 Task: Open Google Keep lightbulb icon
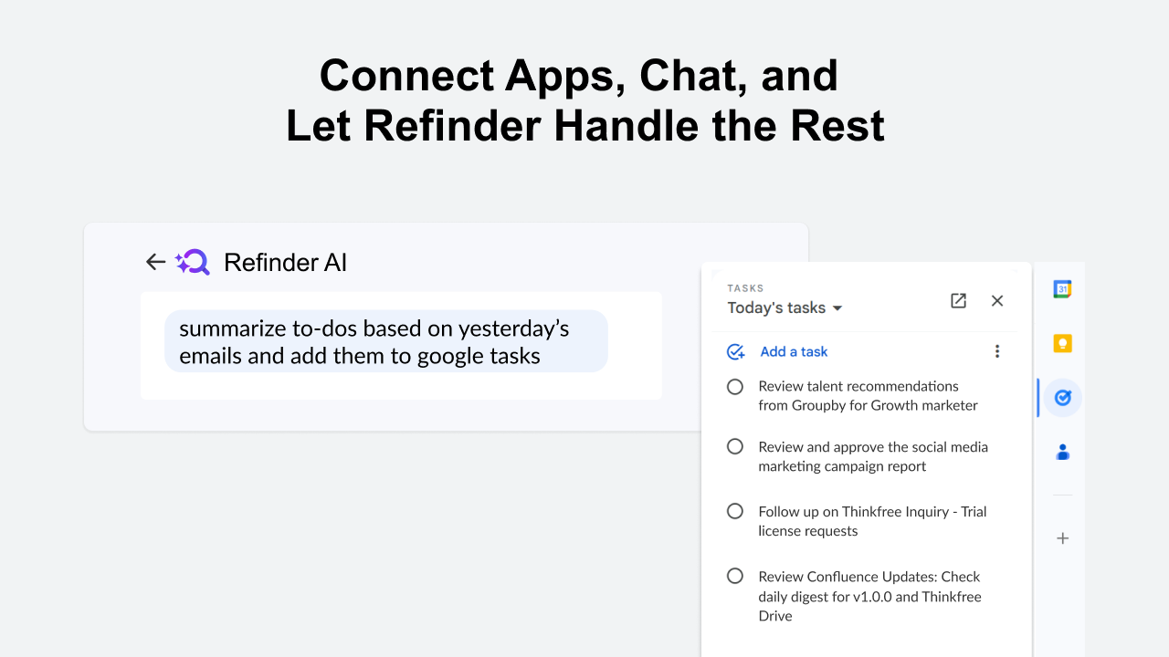pos(1062,344)
